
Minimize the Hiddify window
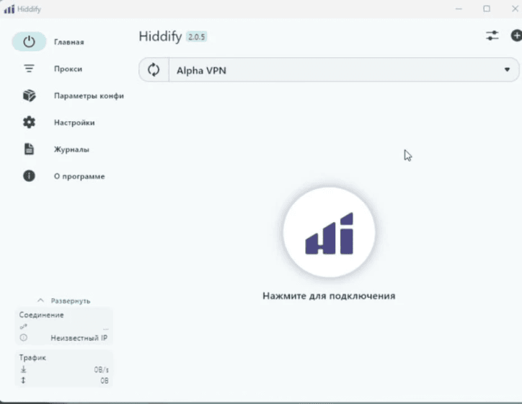[x=459, y=9]
